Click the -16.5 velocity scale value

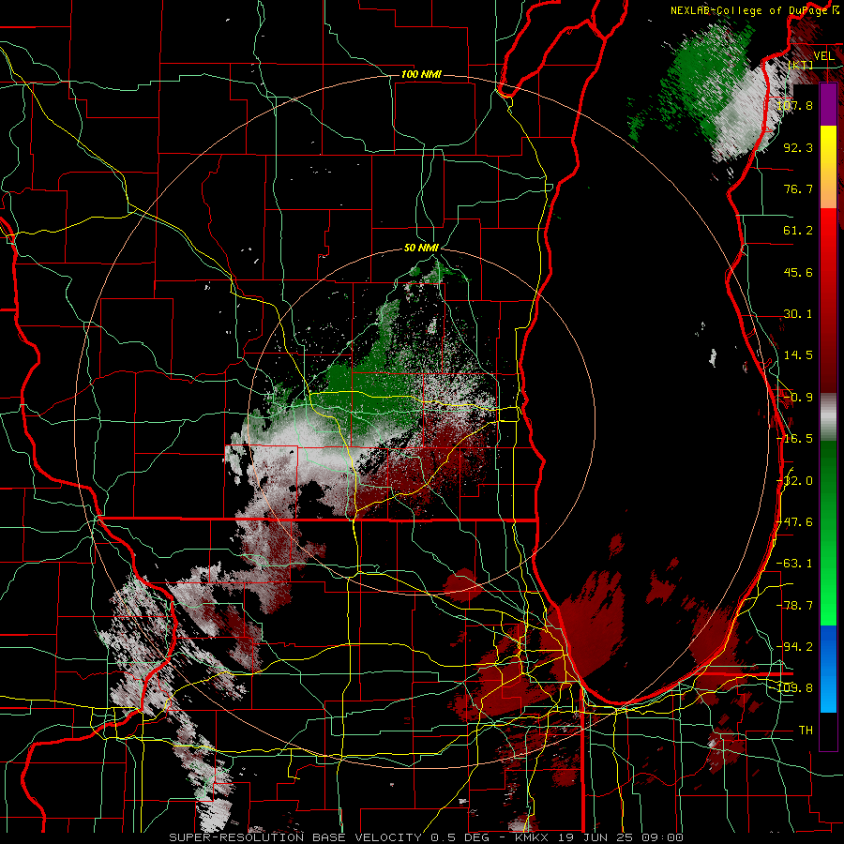pyautogui.click(x=794, y=439)
